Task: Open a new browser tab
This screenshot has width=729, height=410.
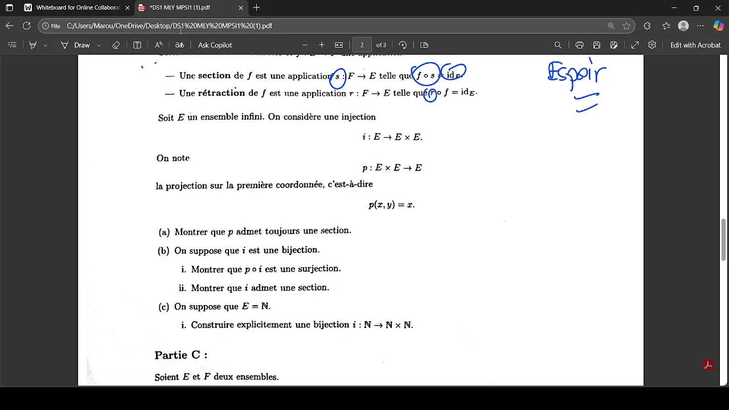Action: (257, 8)
